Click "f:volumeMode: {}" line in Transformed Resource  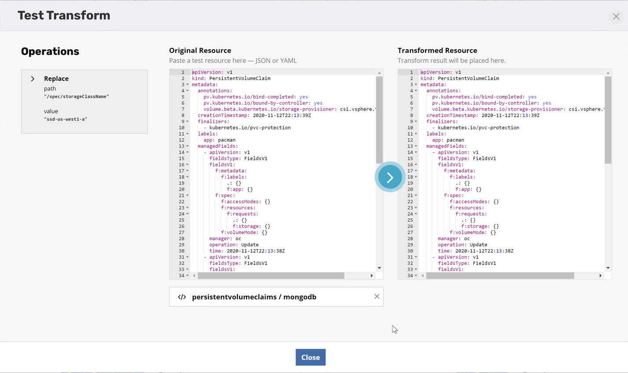click(x=473, y=233)
